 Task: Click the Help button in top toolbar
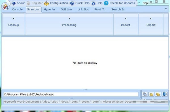(97, 3)
